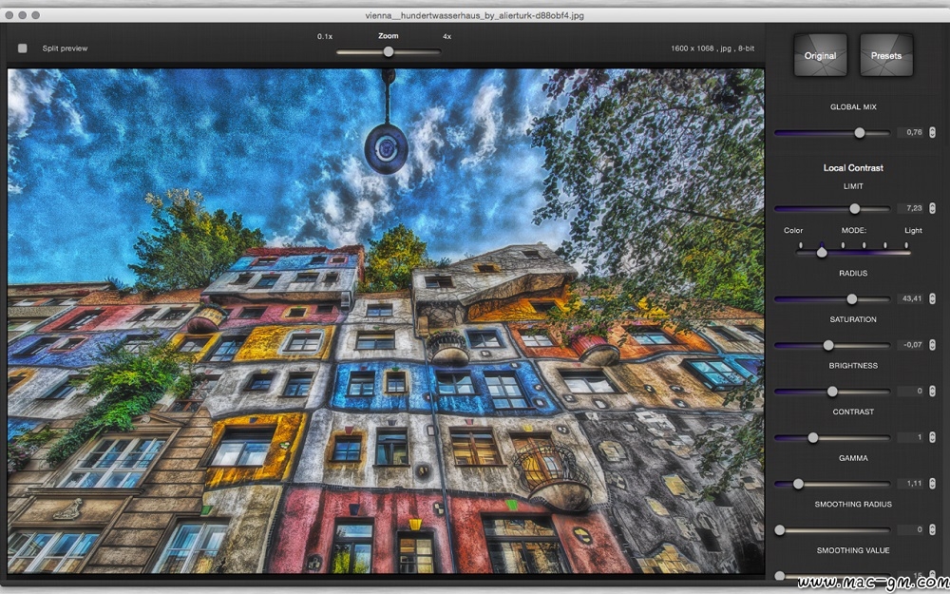Click the Radius value stepper
Viewport: 950px width, 594px height.
932,298
